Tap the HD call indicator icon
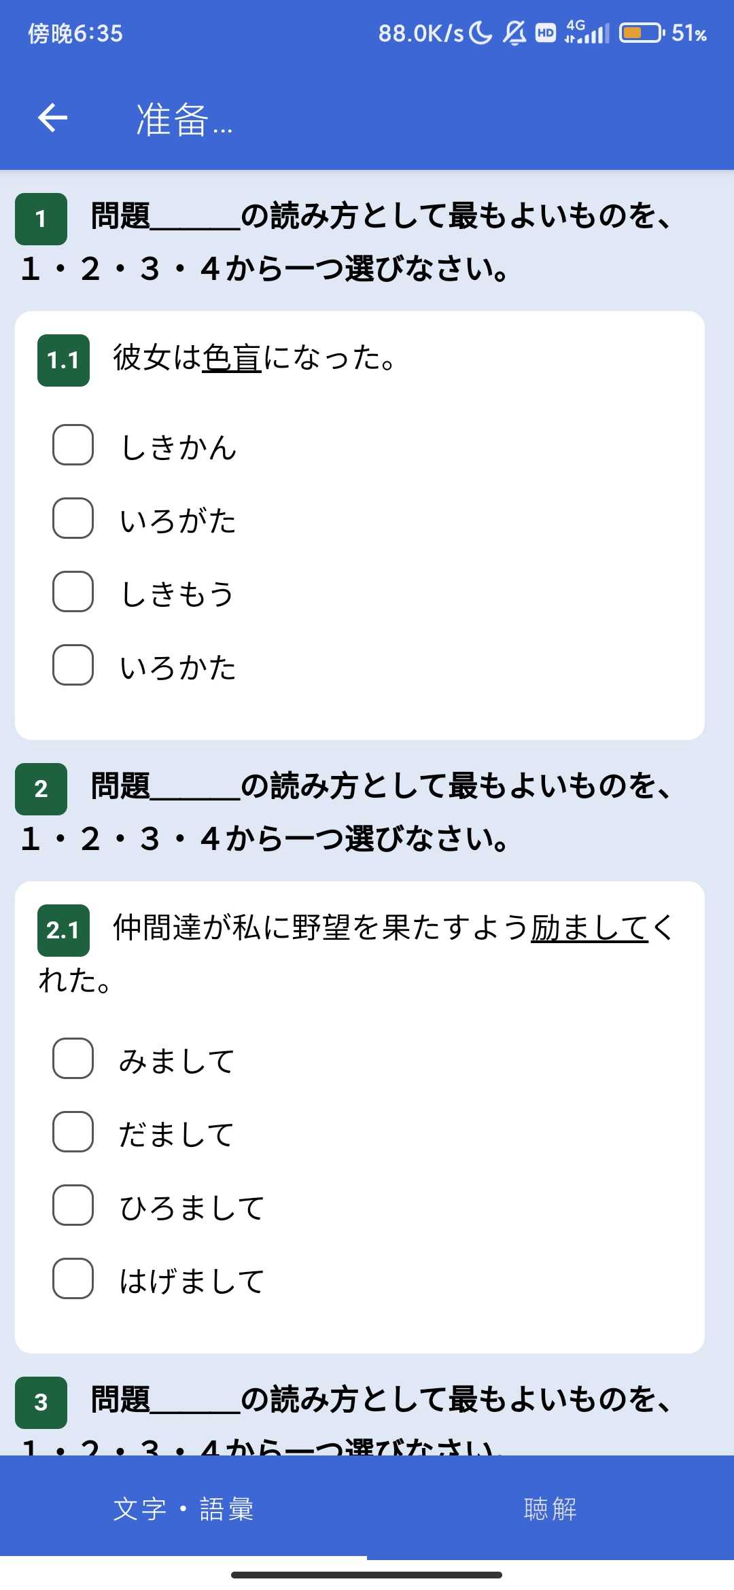The height and width of the screenshot is (1590, 734). (546, 33)
